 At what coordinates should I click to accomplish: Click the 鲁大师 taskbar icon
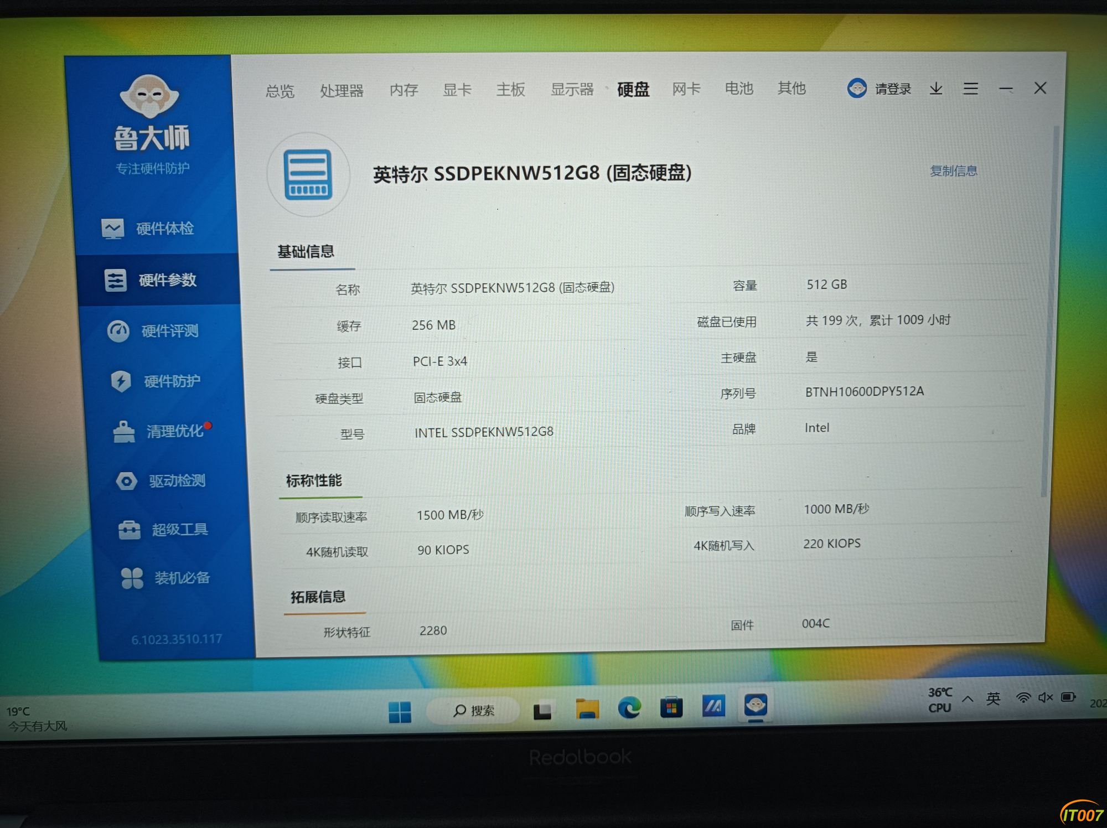point(756,705)
